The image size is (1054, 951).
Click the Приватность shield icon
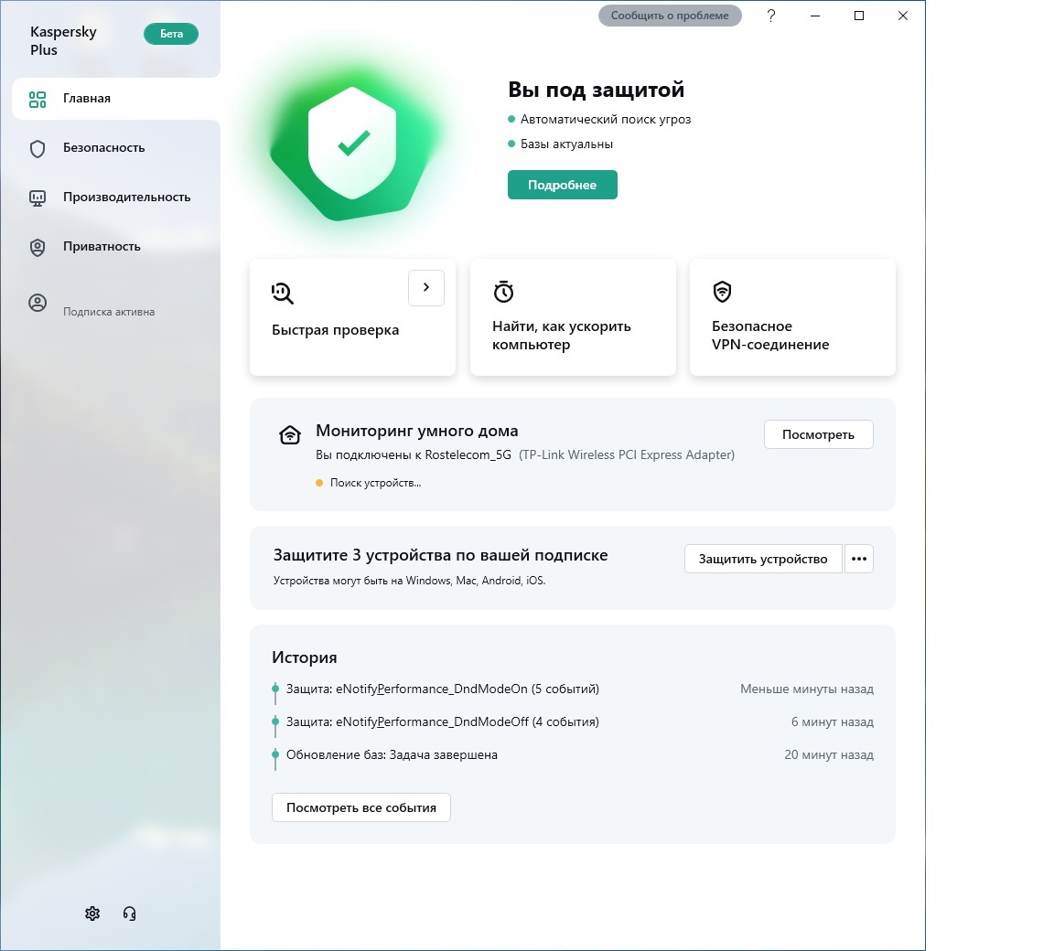(x=38, y=247)
